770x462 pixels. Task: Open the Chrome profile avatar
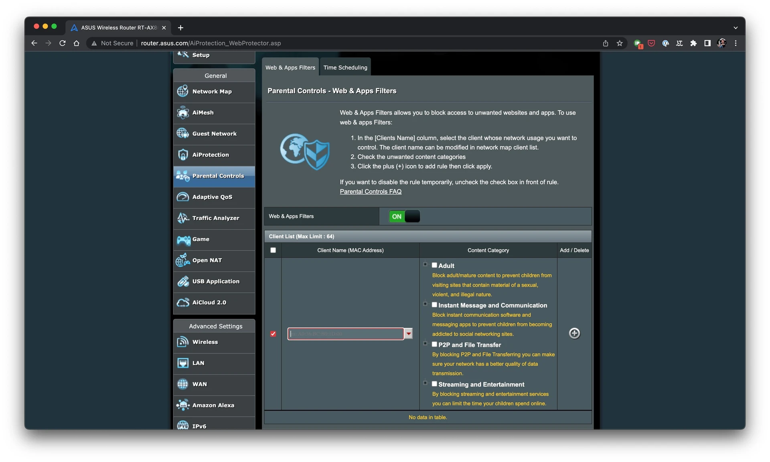click(x=721, y=43)
